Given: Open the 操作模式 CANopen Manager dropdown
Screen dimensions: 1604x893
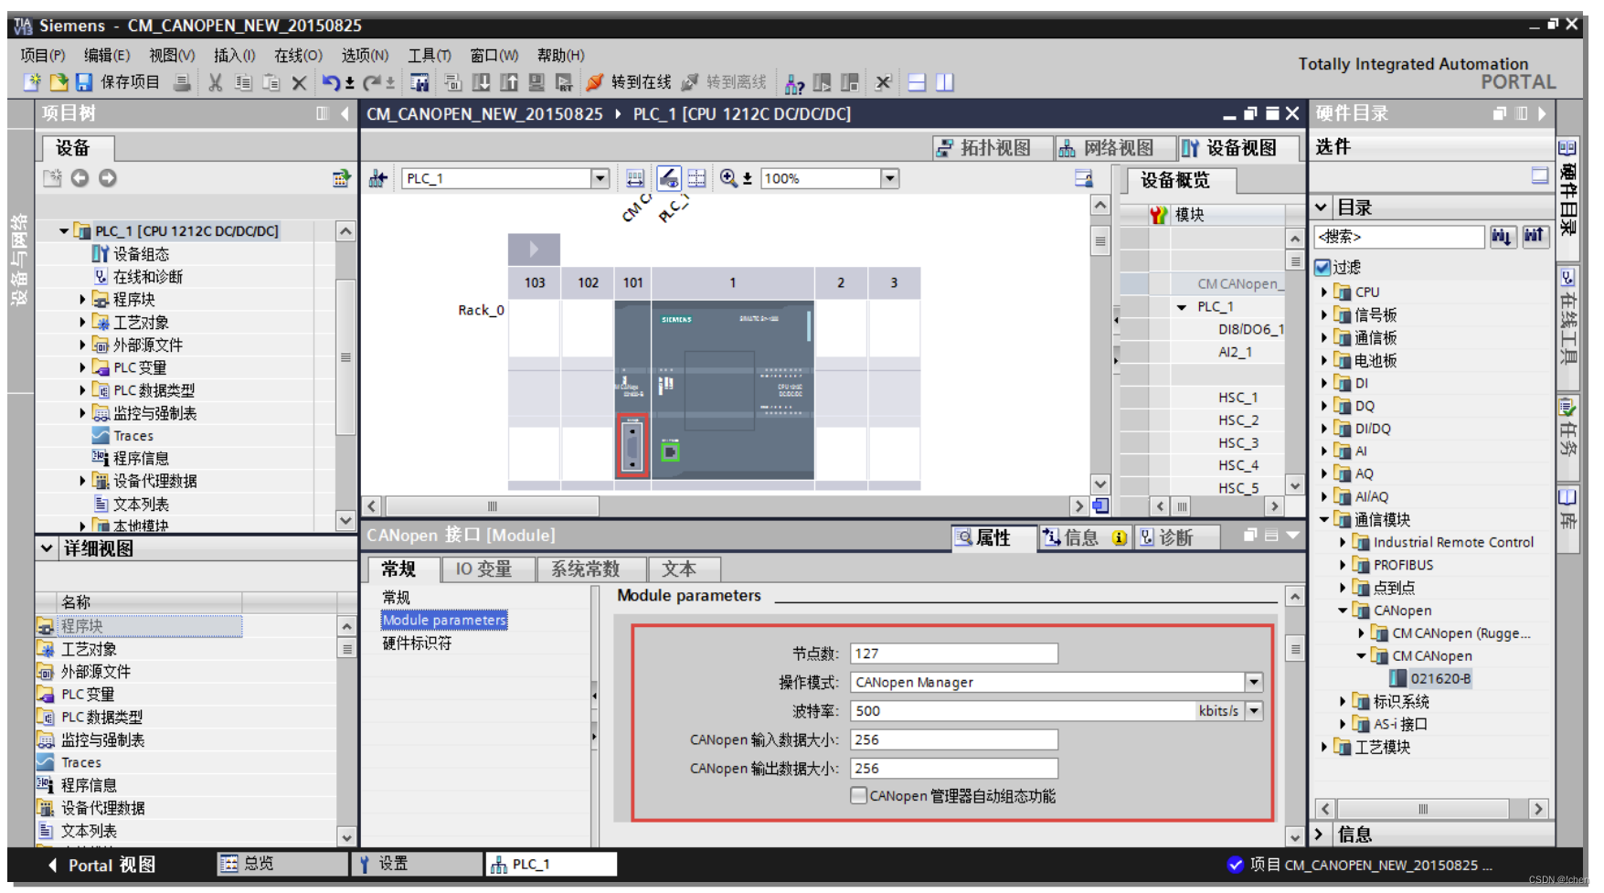Looking at the screenshot, I should pyautogui.click(x=1254, y=682).
